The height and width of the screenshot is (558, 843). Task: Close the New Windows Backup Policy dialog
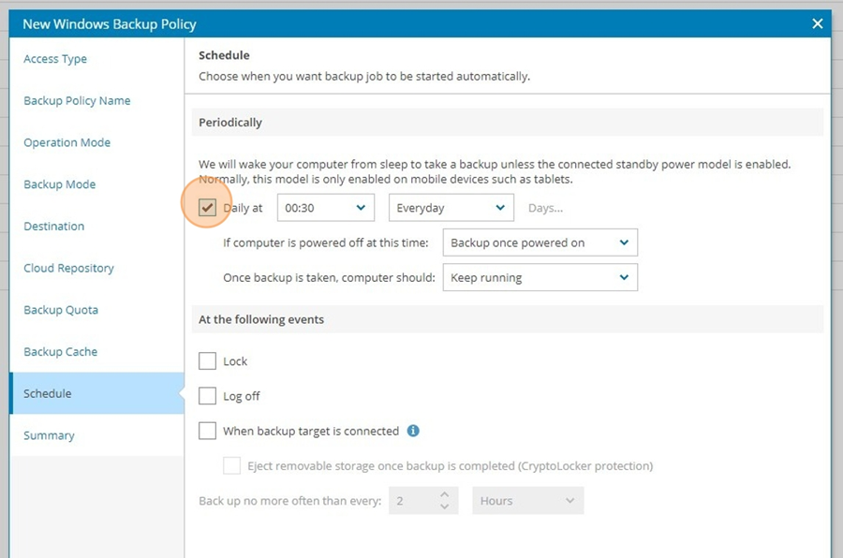tap(817, 23)
